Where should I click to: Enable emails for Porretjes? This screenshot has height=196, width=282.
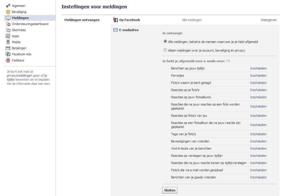coord(258,76)
